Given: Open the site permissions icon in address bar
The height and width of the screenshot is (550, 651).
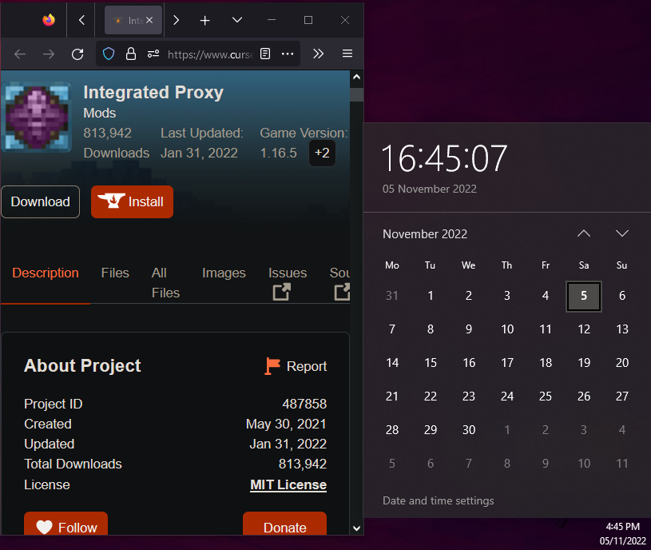Looking at the screenshot, I should pos(153,54).
